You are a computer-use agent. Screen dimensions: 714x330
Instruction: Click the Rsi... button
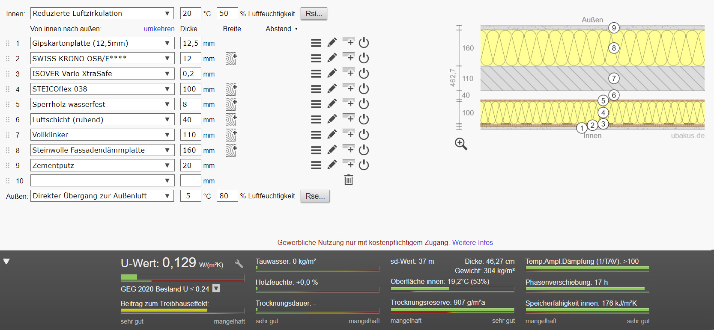[x=314, y=14]
